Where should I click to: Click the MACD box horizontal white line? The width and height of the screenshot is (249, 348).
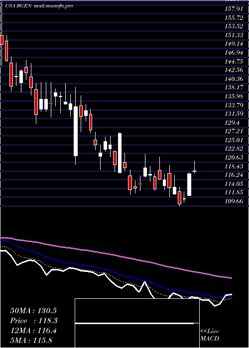point(134,324)
